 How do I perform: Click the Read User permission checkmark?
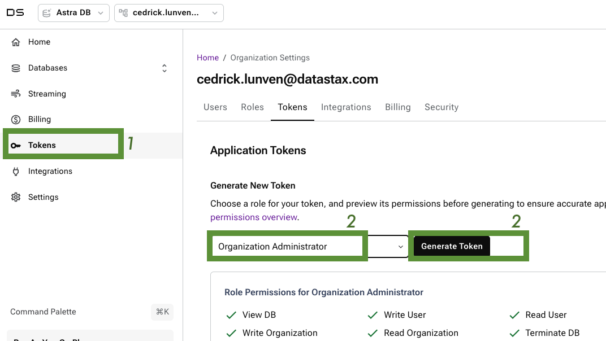[514, 315]
